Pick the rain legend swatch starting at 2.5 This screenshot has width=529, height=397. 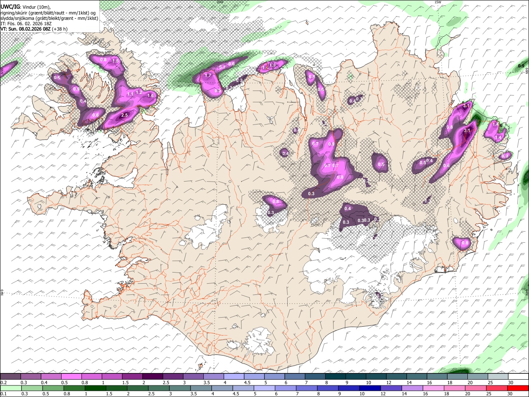(x=158, y=388)
